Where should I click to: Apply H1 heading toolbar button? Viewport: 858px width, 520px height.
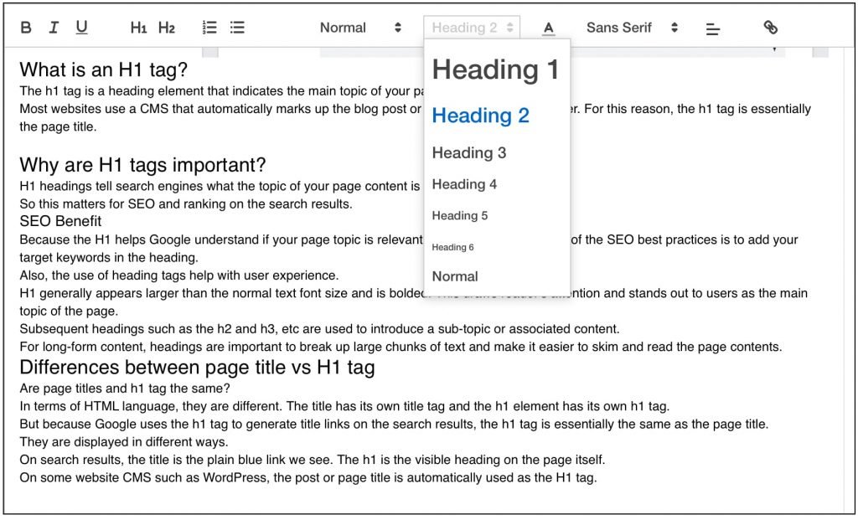point(138,28)
